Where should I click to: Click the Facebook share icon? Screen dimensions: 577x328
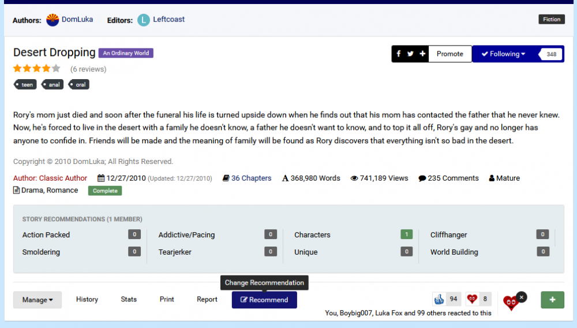(398, 54)
